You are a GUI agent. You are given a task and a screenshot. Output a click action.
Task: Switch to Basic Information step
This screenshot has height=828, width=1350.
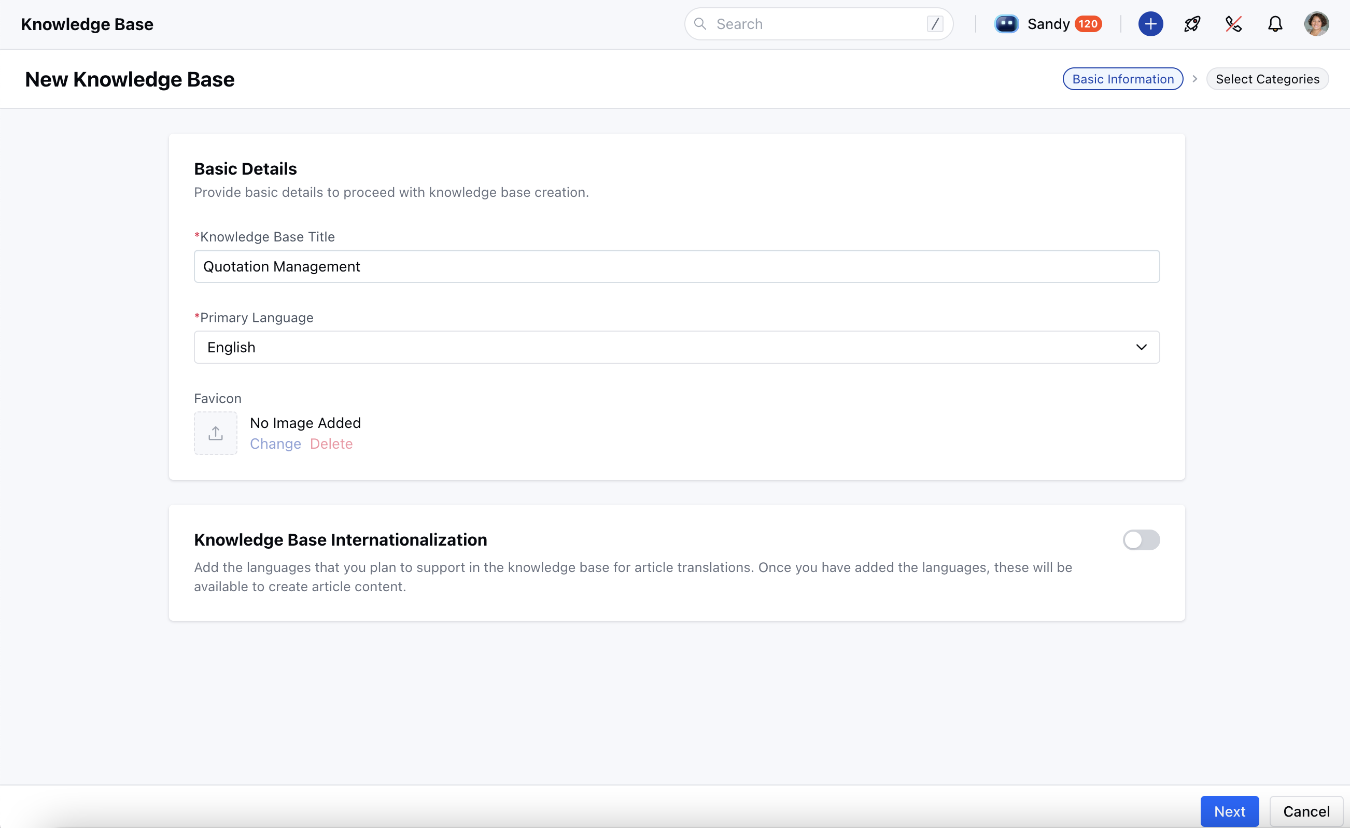(1122, 79)
